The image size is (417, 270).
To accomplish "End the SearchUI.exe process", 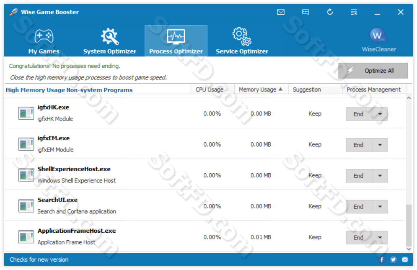I will pyautogui.click(x=359, y=206).
